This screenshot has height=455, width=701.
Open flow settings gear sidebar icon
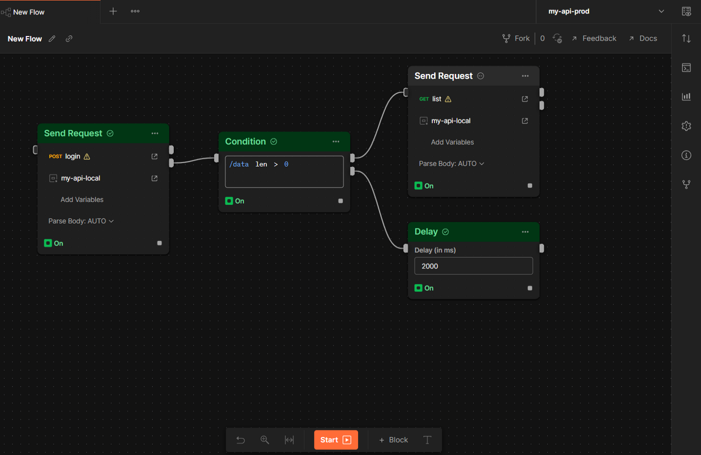[686, 126]
